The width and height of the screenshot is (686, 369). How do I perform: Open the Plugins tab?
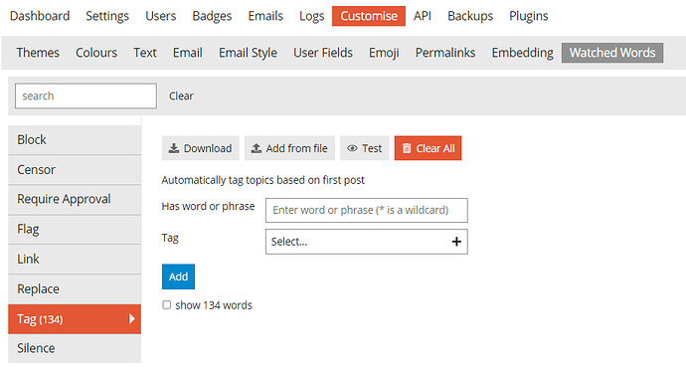[x=529, y=16]
